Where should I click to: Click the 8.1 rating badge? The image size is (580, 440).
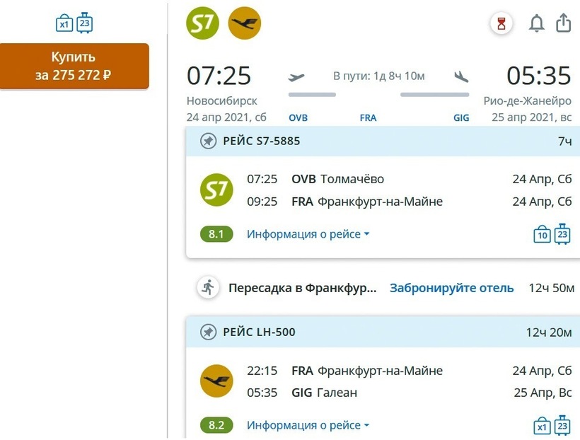pyautogui.click(x=216, y=234)
